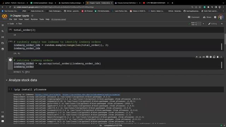Move cell down with the down arrow icon
This screenshot has width=226, height=127.
(200, 57)
